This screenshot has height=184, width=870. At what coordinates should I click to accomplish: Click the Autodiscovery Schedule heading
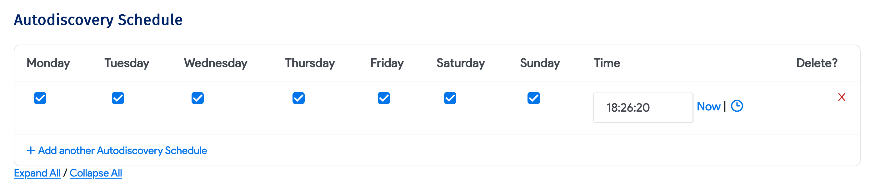coord(98,20)
